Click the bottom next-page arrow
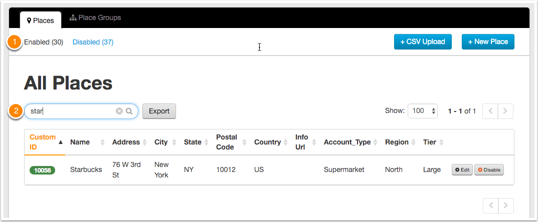 [x=505, y=205]
